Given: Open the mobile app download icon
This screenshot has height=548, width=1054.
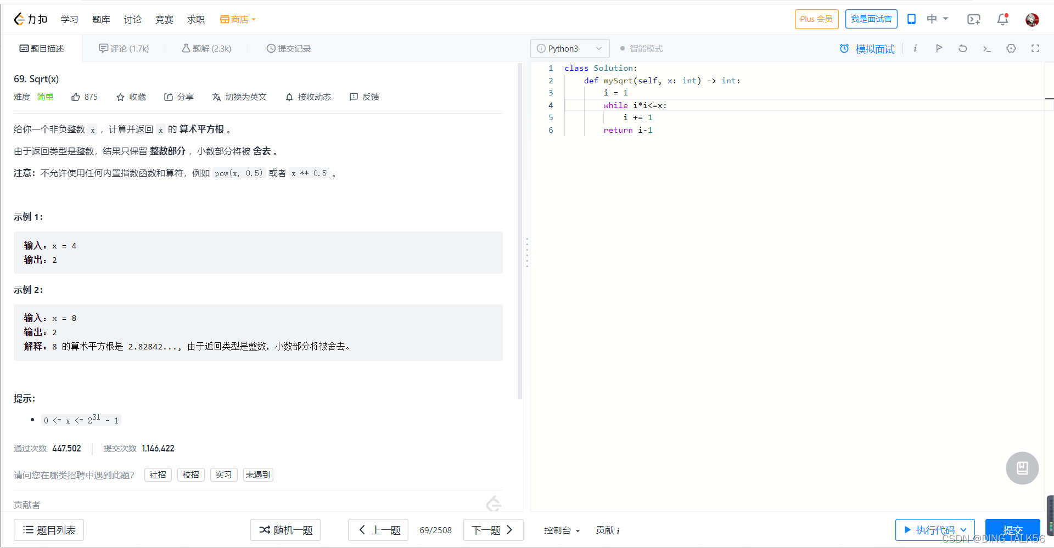Looking at the screenshot, I should [x=911, y=19].
